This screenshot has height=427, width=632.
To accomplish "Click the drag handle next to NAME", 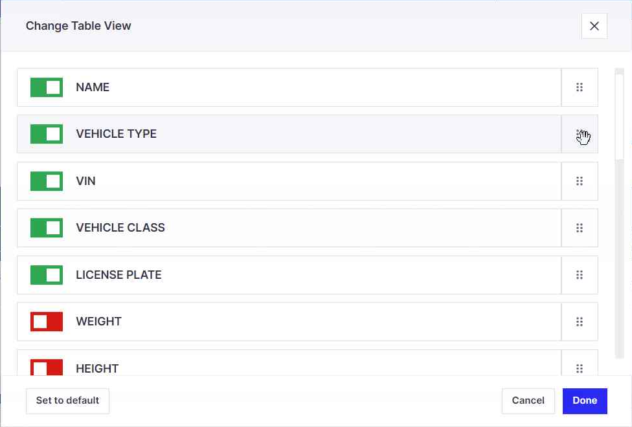I will point(580,87).
